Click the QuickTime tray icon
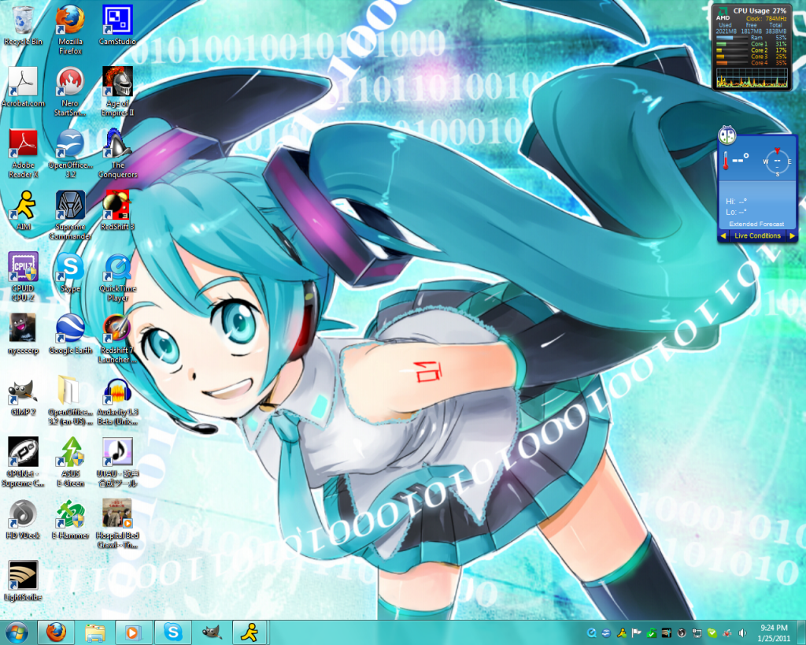This screenshot has height=645, width=806. [x=591, y=632]
